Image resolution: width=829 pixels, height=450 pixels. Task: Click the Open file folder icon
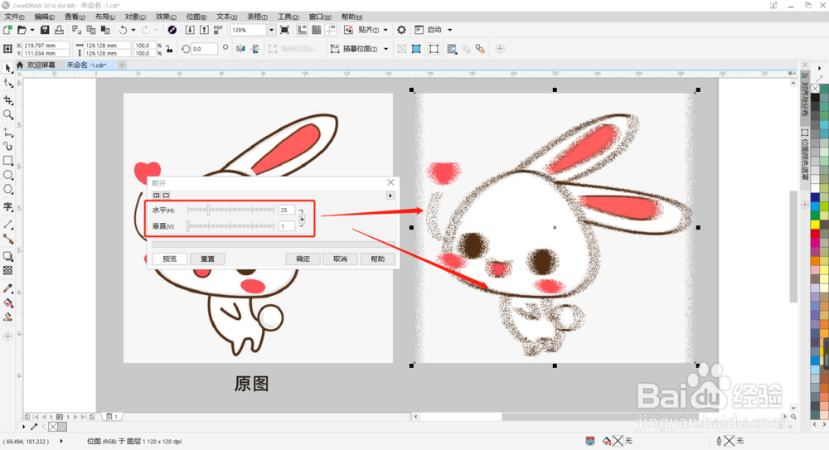[x=22, y=30]
